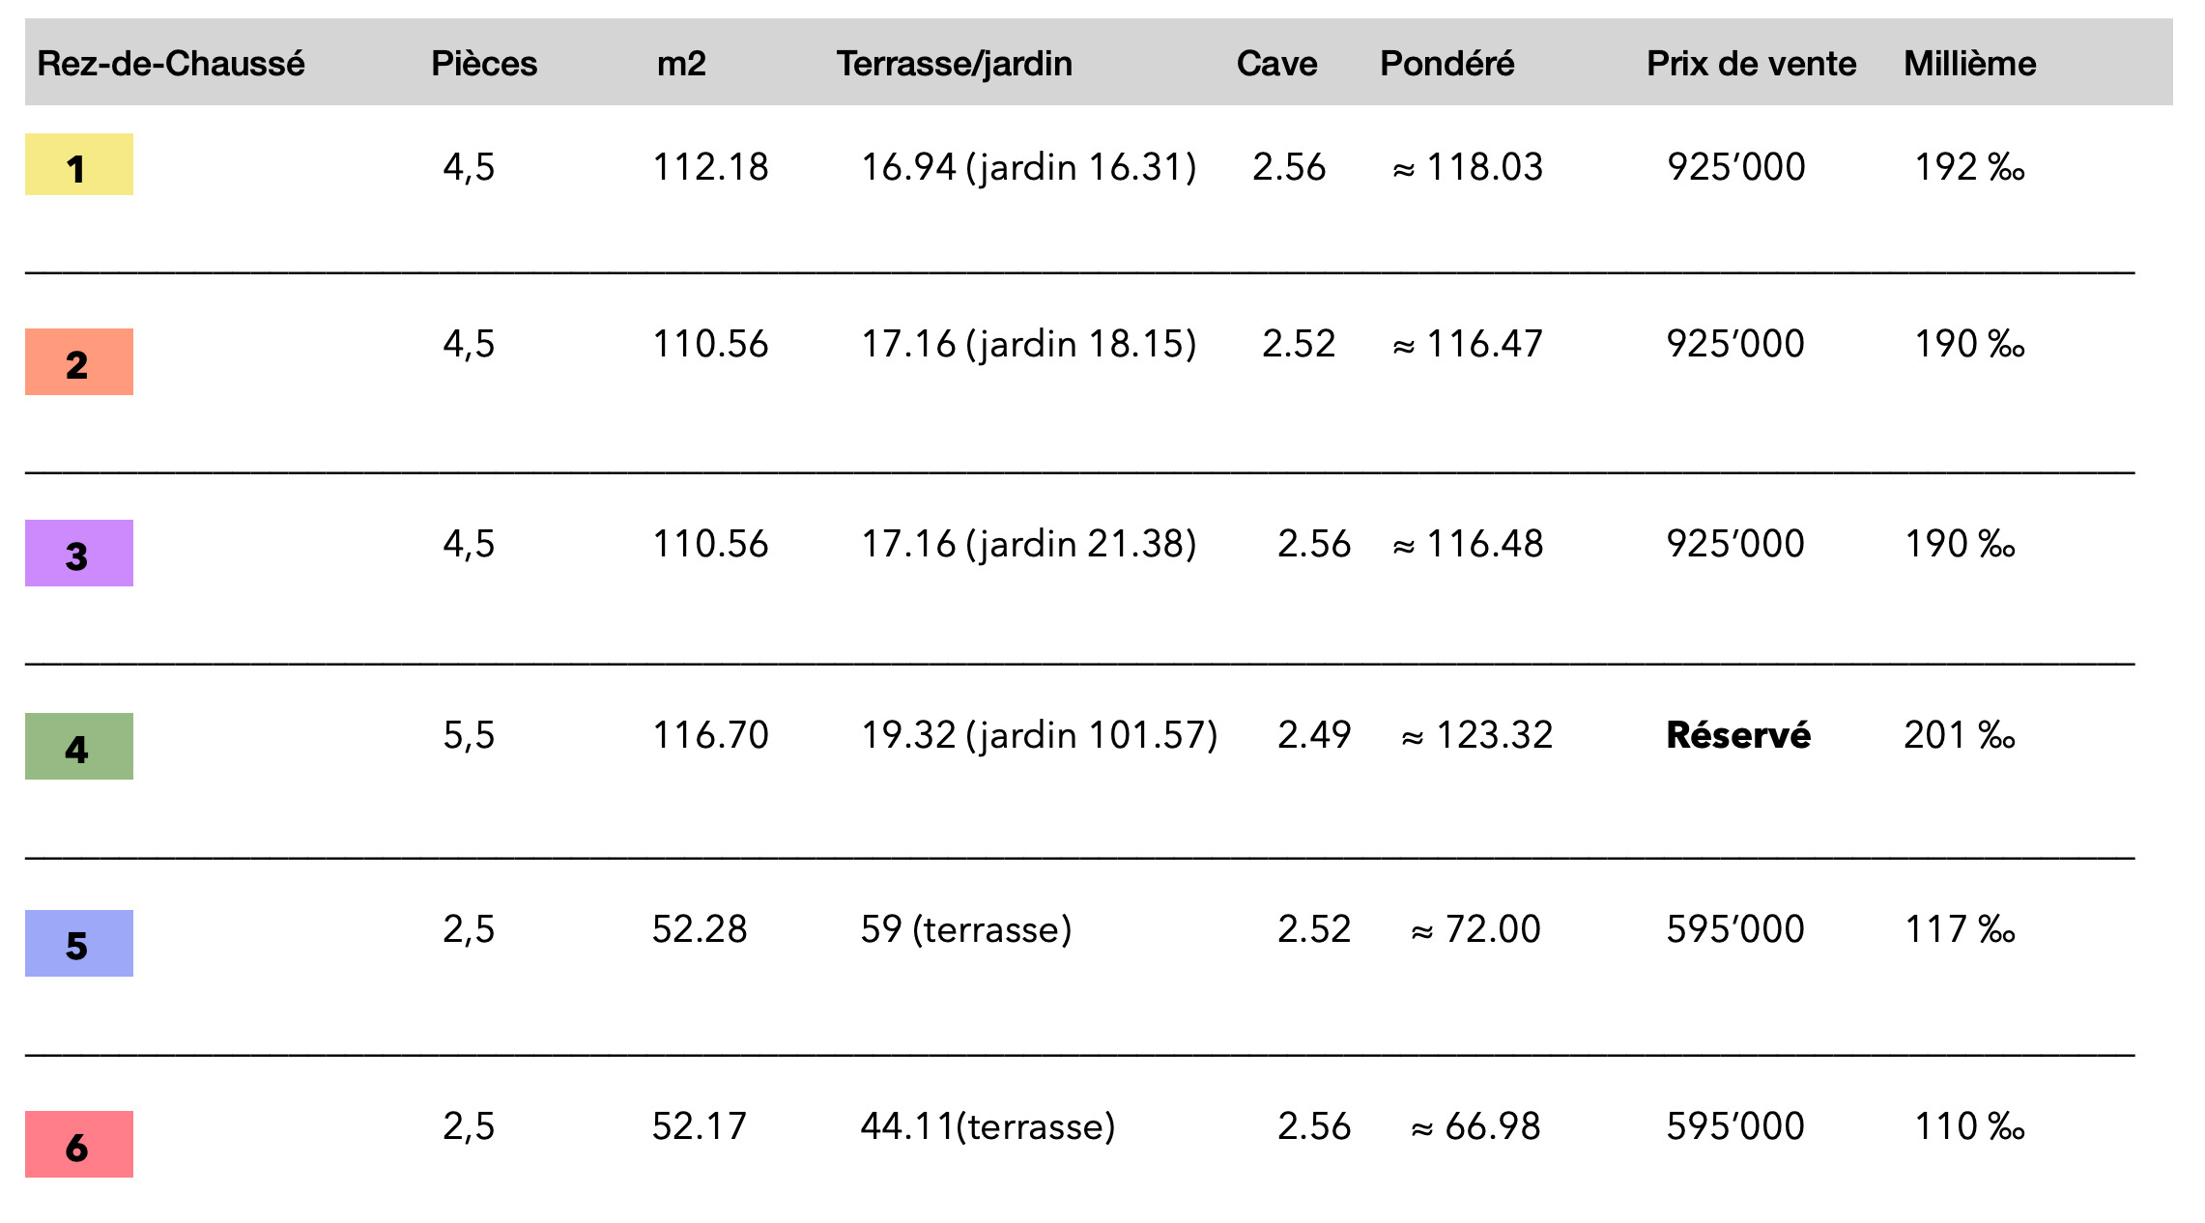Click the bold Réservé price label
Screen dimensions: 2205x1223
point(1738,736)
